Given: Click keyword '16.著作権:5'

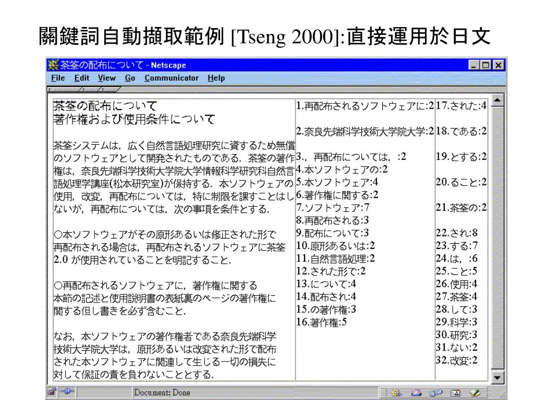Looking at the screenshot, I should point(321,322).
